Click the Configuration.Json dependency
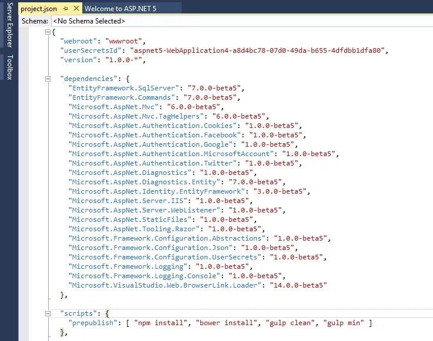The width and height of the screenshot is (433, 341). coord(150,248)
